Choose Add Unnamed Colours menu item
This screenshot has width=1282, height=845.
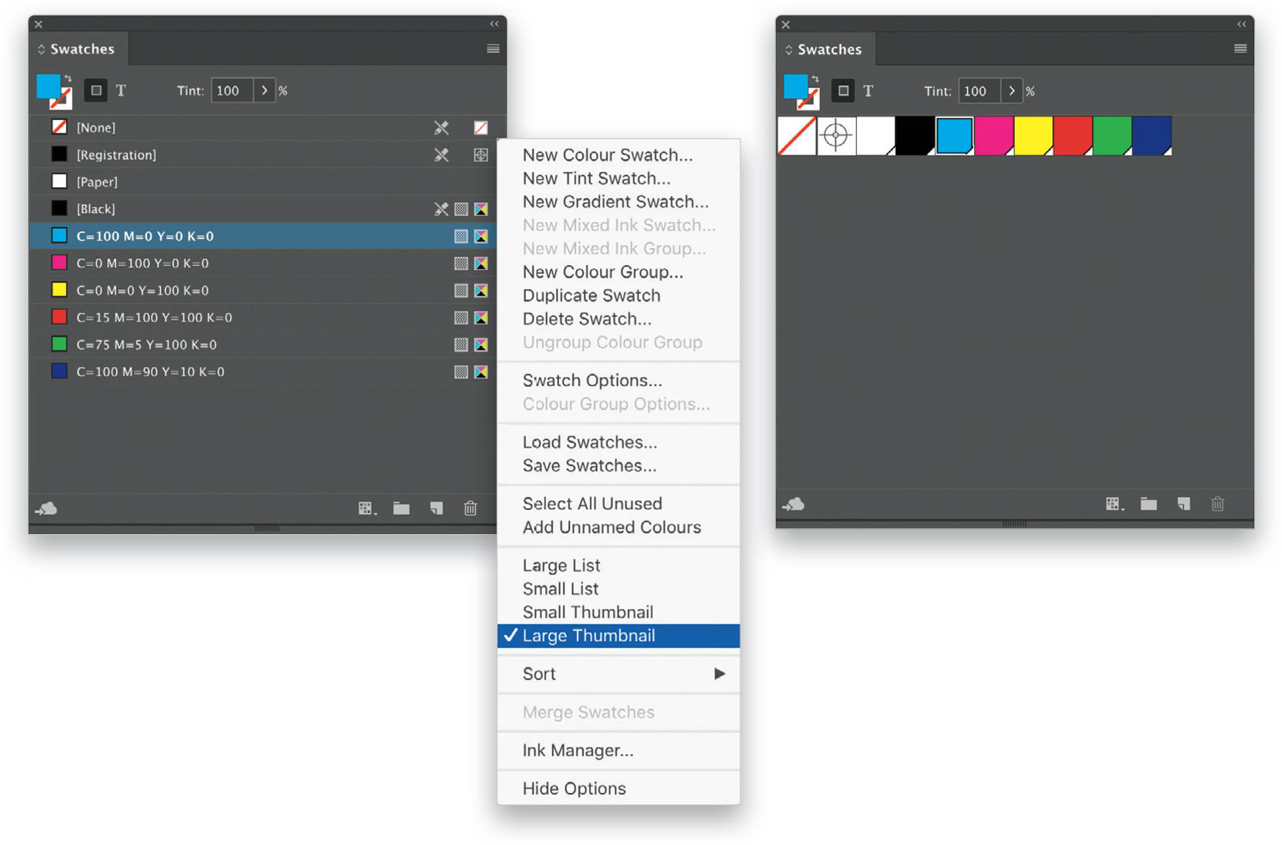(x=619, y=527)
